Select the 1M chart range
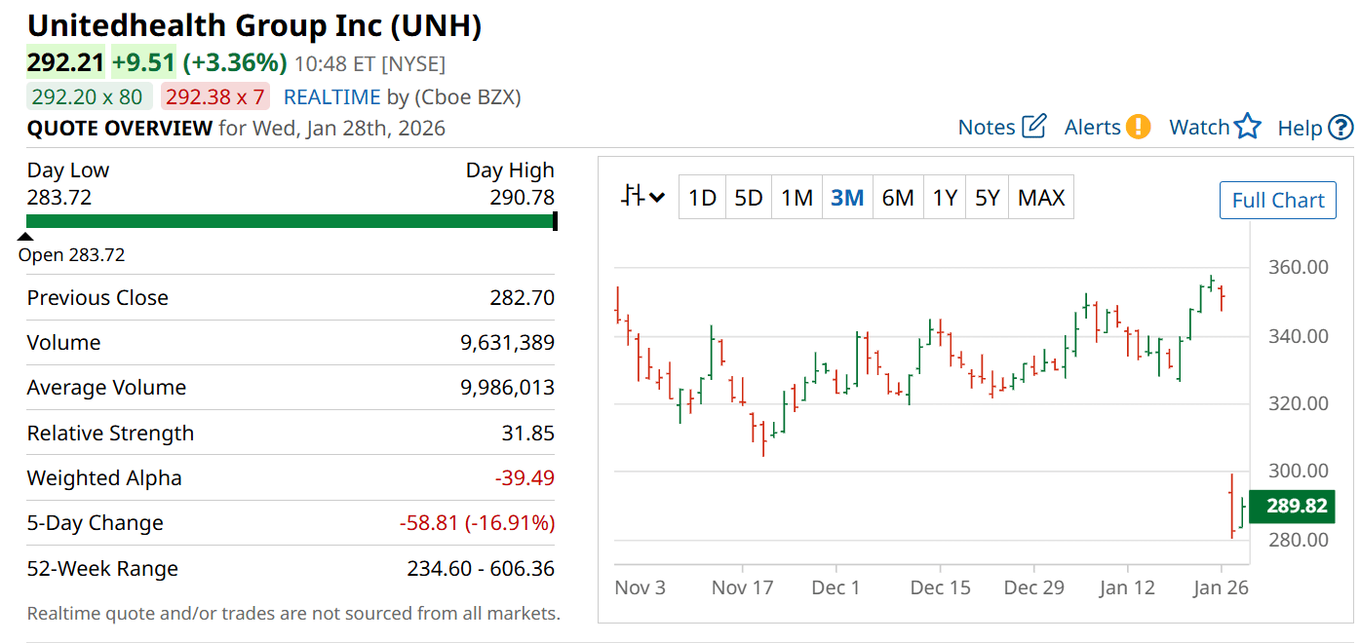This screenshot has width=1360, height=643. pos(797,198)
